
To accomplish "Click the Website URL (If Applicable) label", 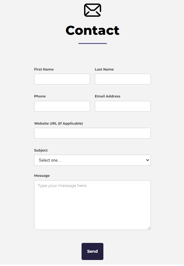I will pos(58,123).
